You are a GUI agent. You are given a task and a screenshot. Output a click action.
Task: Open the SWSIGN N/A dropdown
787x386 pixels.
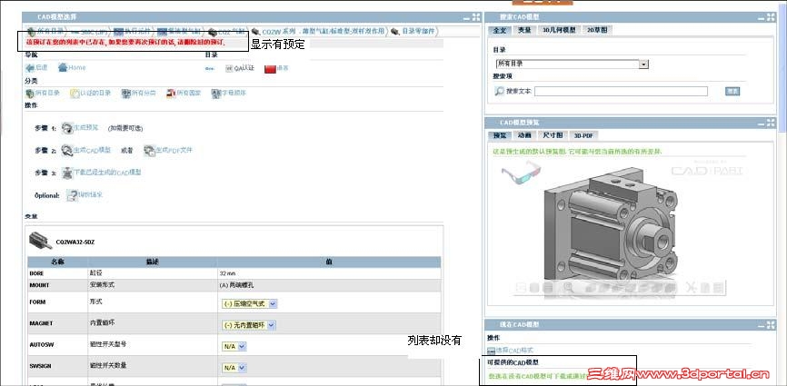pos(234,368)
